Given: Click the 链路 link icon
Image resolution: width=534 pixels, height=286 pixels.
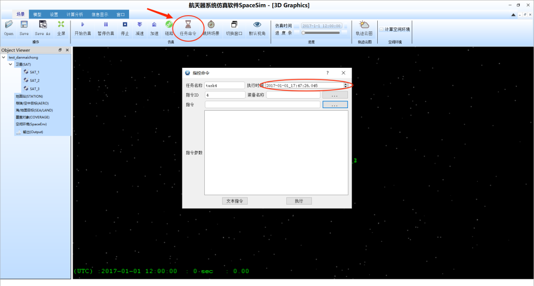Looking at the screenshot, I should click(169, 25).
